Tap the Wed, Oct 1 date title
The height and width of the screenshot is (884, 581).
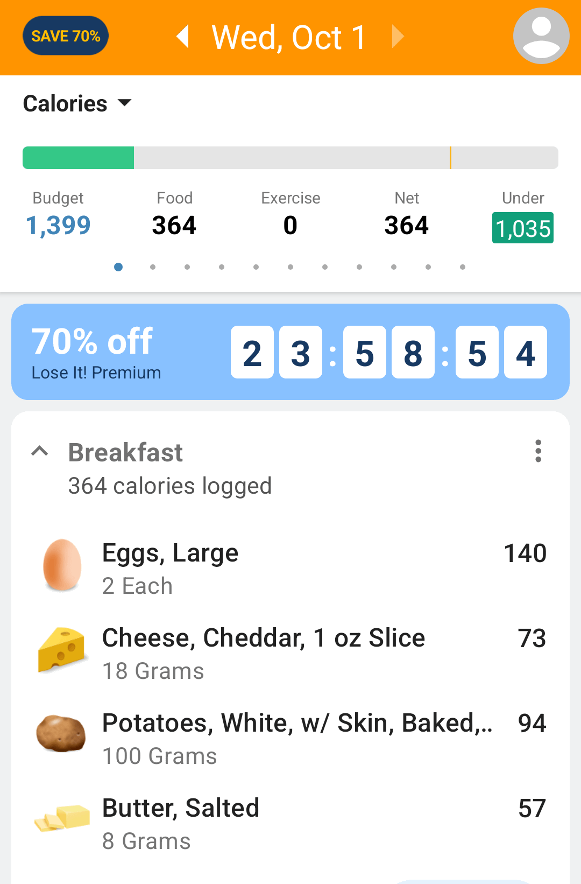click(x=289, y=38)
